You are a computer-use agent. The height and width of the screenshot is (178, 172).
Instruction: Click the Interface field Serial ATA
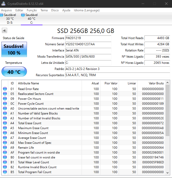(88, 50)
